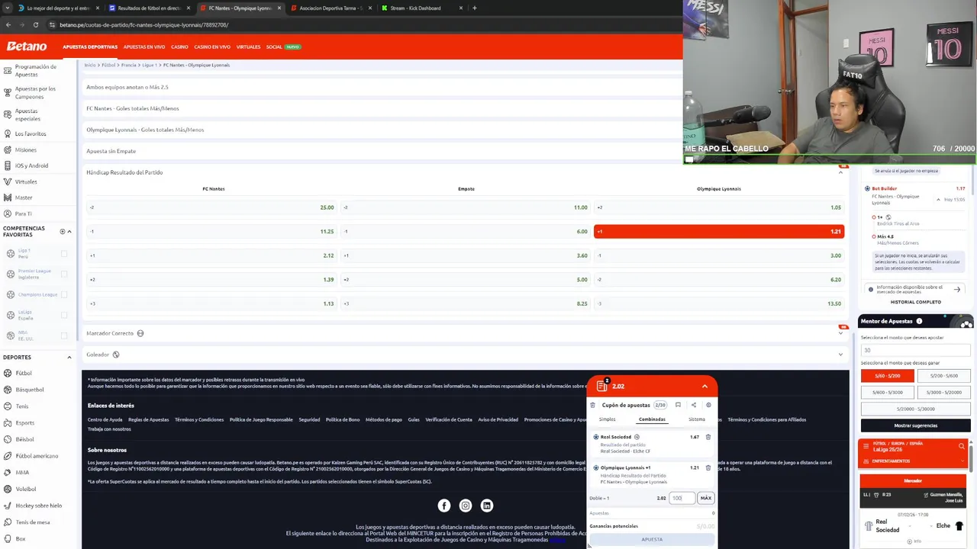Switch to Simples bet slip tab

[x=608, y=419]
